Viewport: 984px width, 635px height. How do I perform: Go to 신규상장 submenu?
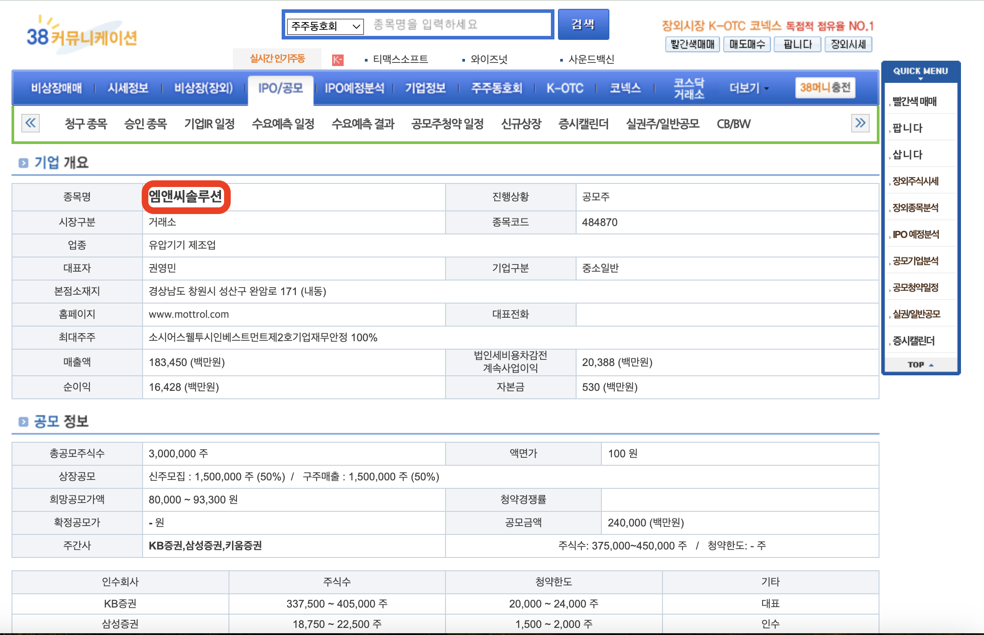(x=521, y=124)
